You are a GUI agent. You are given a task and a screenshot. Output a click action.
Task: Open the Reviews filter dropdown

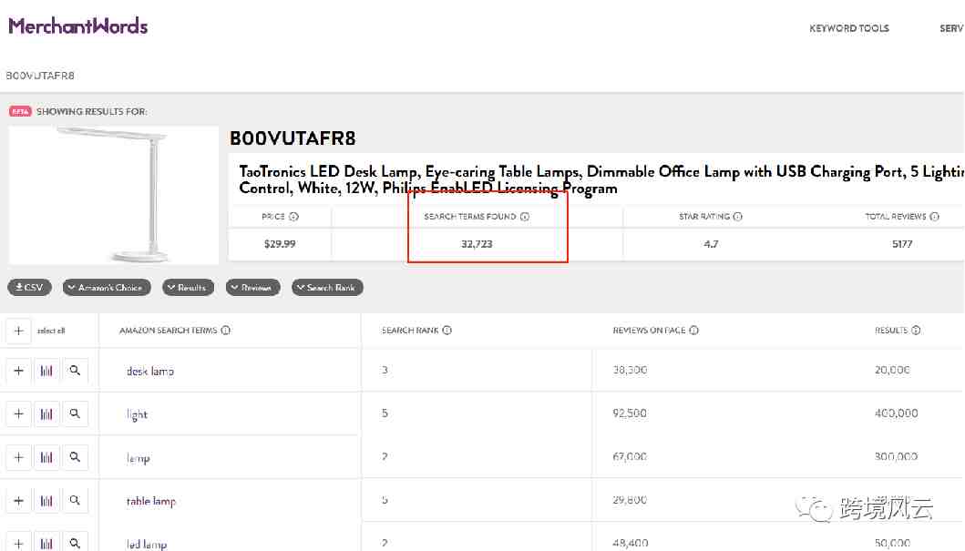tap(253, 287)
